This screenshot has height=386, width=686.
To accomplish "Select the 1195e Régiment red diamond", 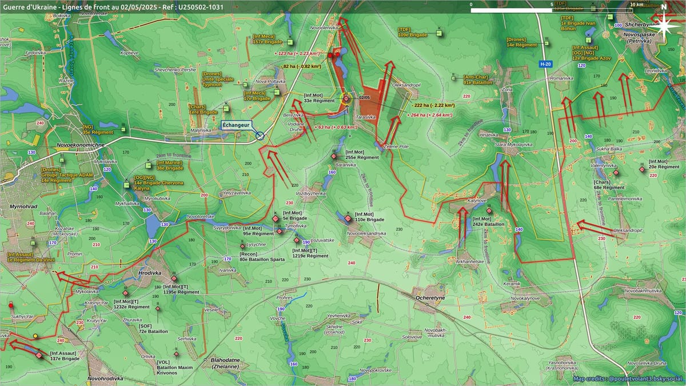I will pyautogui.click(x=174, y=278).
